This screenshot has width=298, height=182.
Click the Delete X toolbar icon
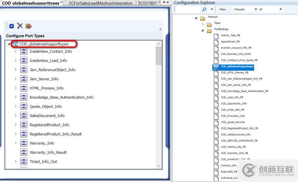20,26
